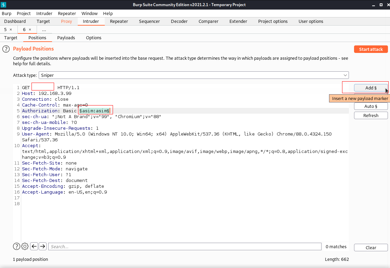Go to previous search match arrow
This screenshot has height=268, width=390.
coord(34,246)
